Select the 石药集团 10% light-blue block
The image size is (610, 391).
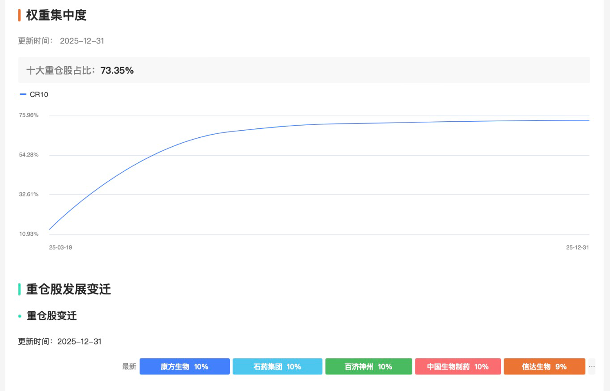pos(277,366)
